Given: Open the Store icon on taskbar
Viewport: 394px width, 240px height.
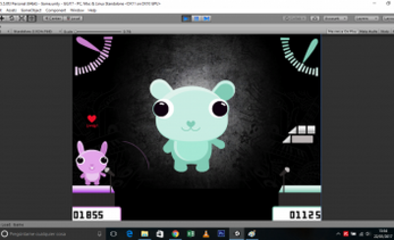Looking at the screenshot, I should (160, 234).
